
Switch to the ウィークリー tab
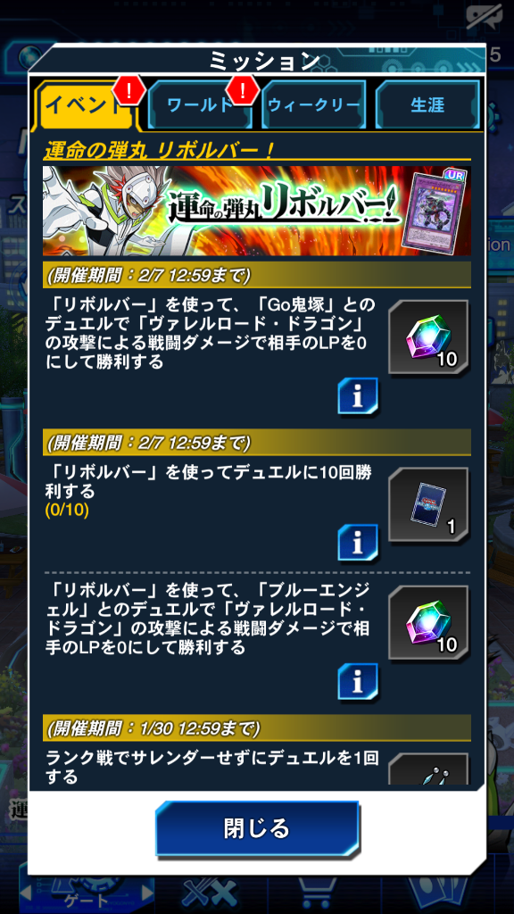pyautogui.click(x=313, y=105)
